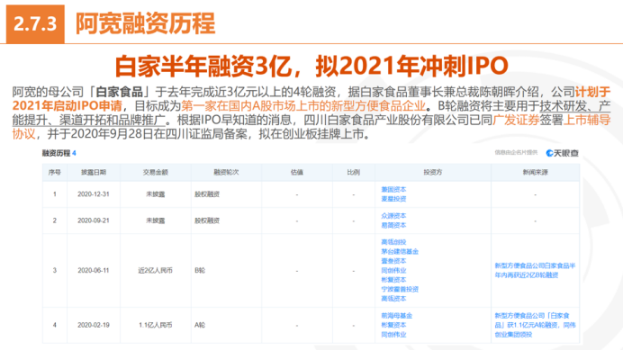The width and height of the screenshot is (623, 351).
Task: Click the 茅台建信基金 investor link
Action: tap(400, 252)
